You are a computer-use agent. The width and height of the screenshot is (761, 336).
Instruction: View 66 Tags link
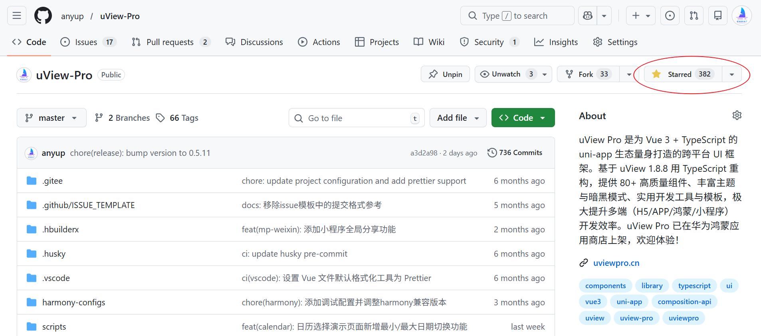click(x=177, y=118)
